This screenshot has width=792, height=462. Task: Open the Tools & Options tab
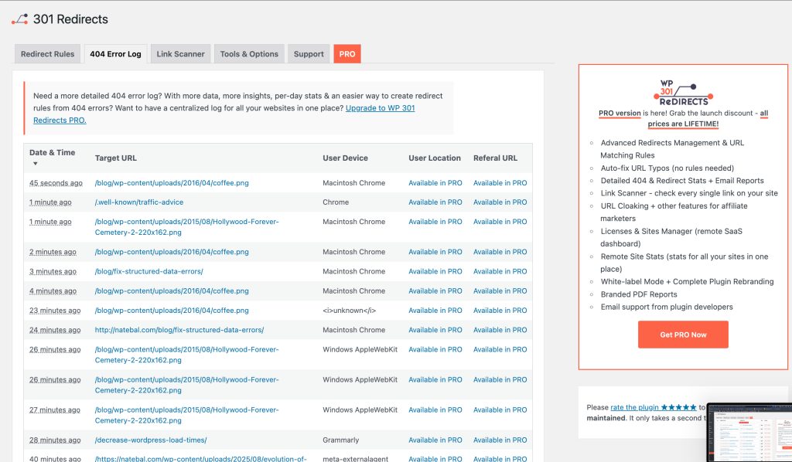[x=249, y=53]
